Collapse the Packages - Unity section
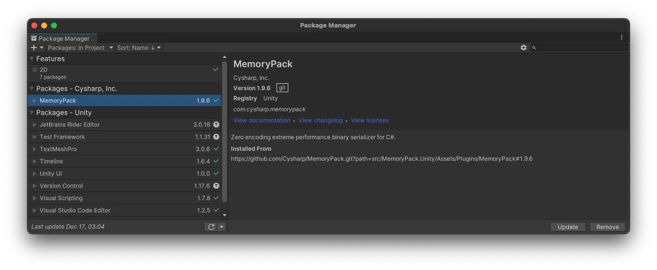 click(x=32, y=113)
